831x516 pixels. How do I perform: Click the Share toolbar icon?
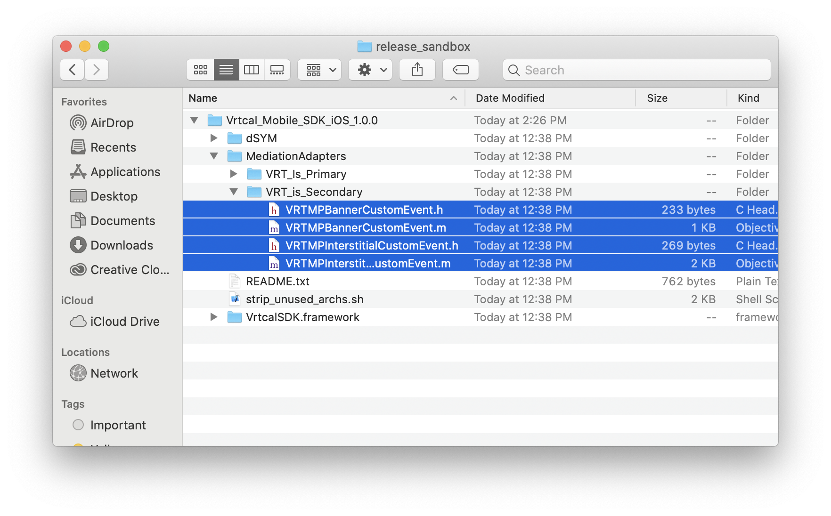417,70
